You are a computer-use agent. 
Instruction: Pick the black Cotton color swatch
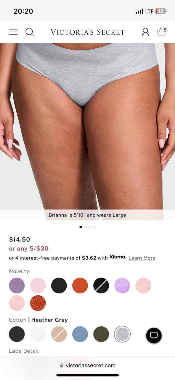tap(17, 334)
